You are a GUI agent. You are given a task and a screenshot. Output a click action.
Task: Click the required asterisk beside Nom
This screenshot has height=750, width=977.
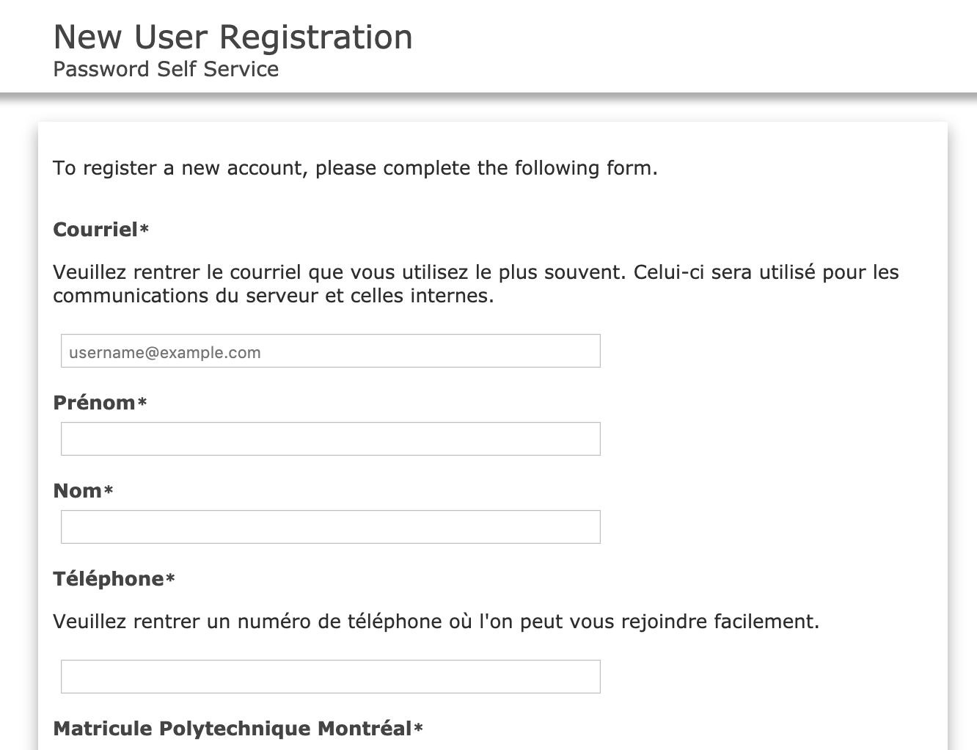109,491
